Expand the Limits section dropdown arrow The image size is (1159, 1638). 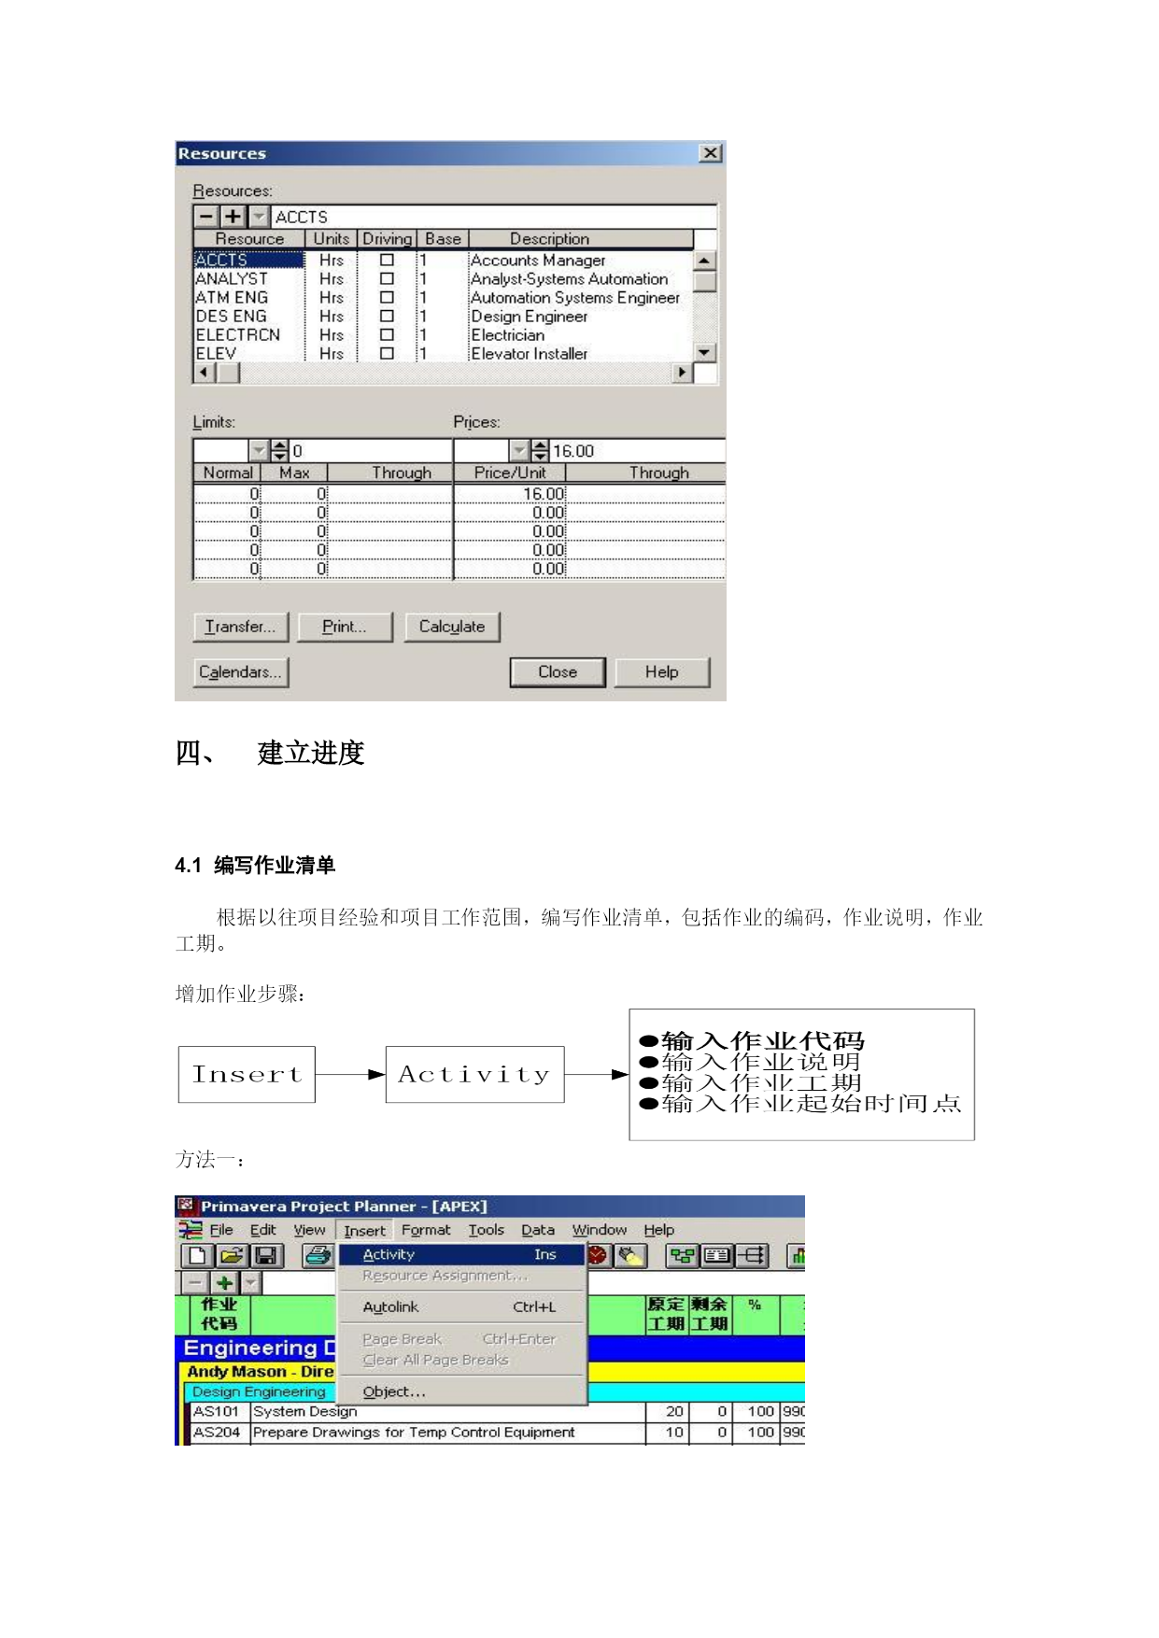(259, 451)
